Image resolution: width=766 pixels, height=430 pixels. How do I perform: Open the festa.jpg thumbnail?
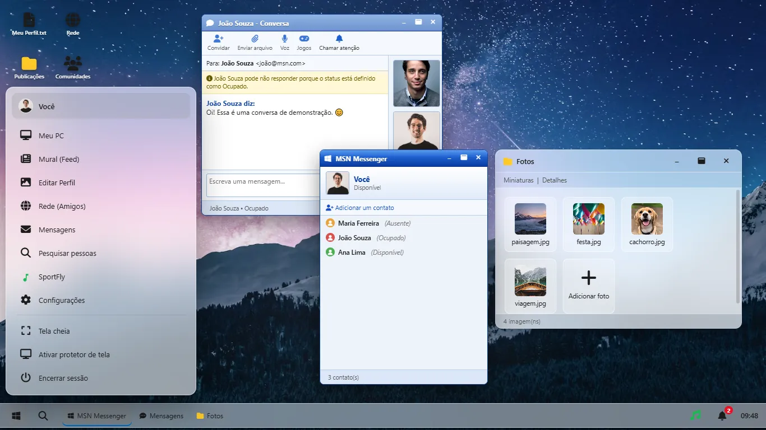[x=589, y=224]
